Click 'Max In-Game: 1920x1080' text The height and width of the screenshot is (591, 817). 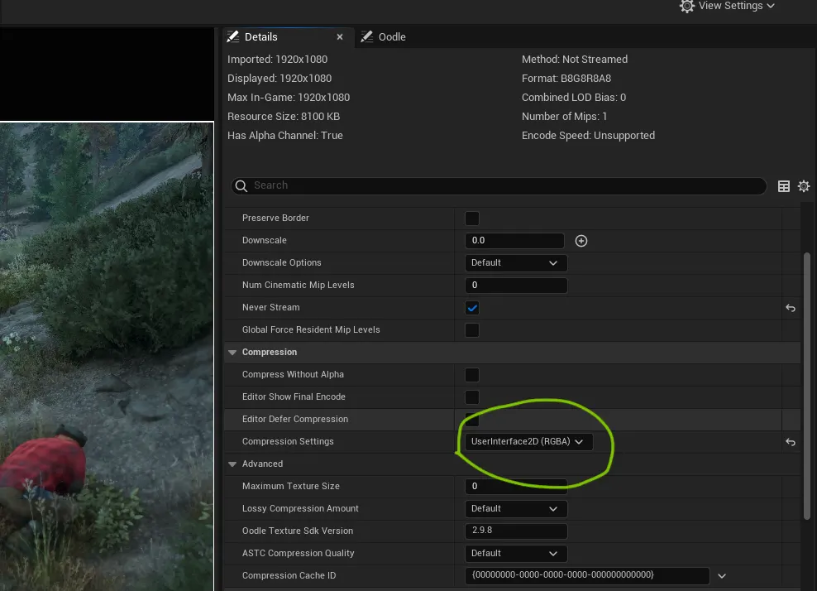(x=289, y=98)
